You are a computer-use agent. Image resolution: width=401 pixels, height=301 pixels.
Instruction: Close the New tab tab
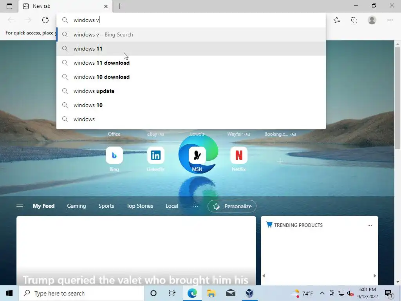[x=106, y=6]
